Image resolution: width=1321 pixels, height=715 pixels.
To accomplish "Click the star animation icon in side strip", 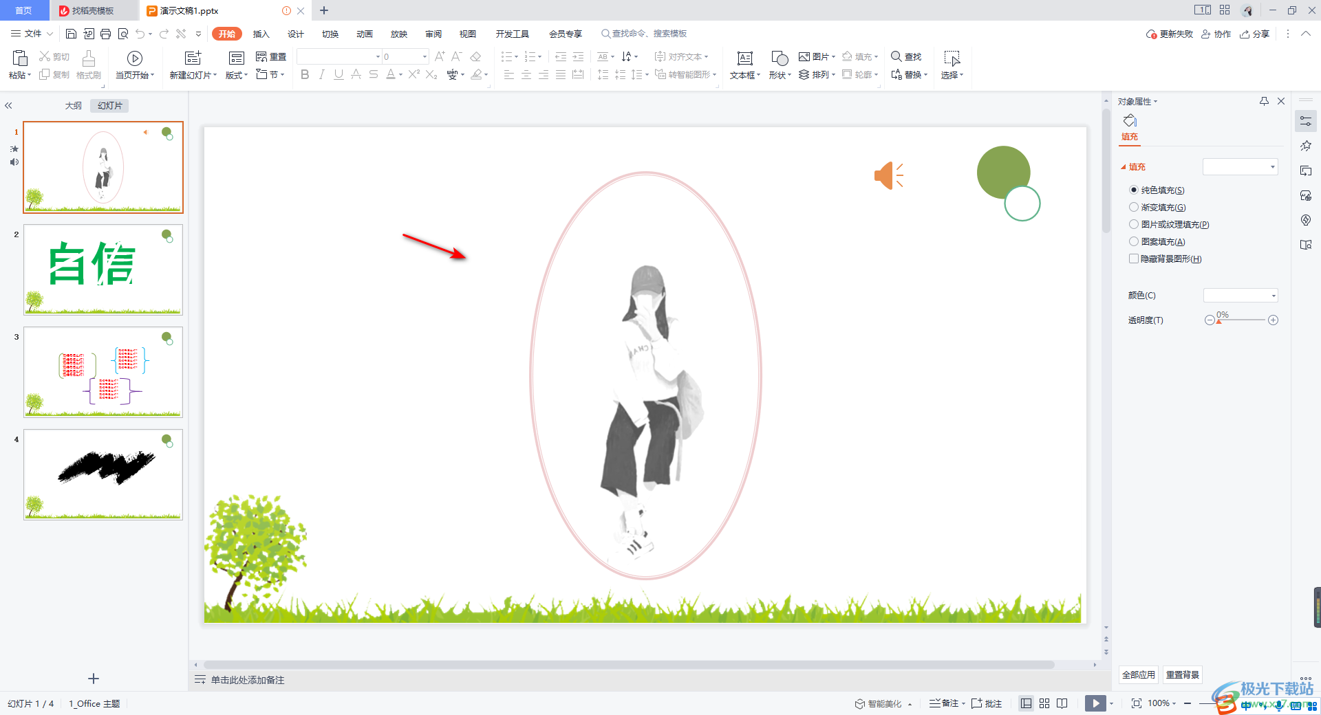I will pyautogui.click(x=1306, y=146).
